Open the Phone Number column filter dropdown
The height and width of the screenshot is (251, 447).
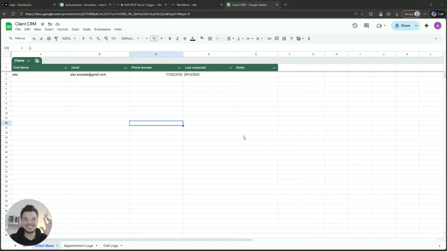pos(179,68)
